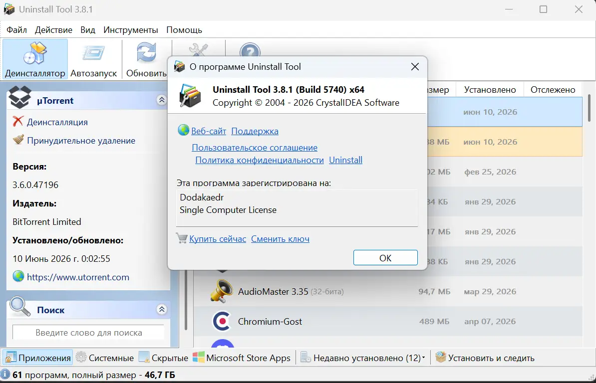Click the date фев 25, 2026

coord(490,172)
